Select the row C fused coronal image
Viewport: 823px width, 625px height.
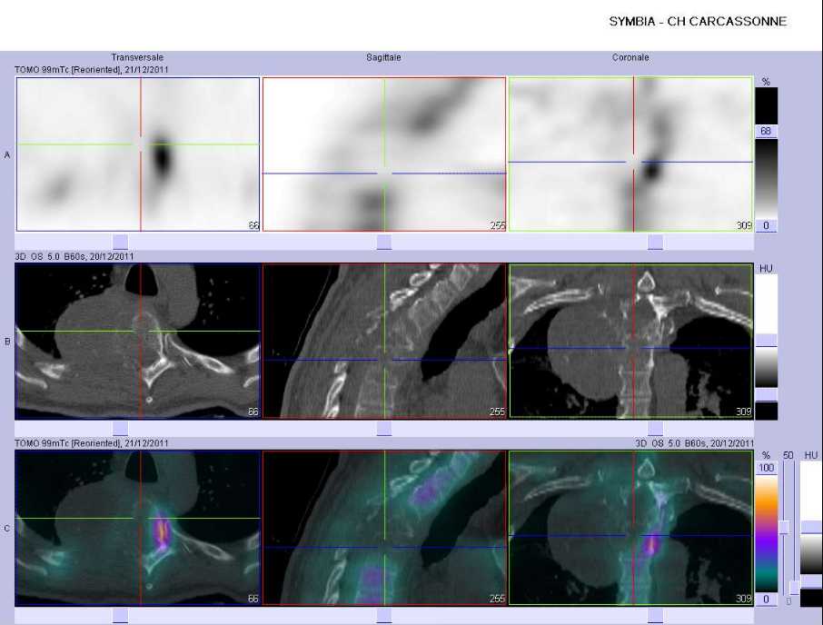630,528
